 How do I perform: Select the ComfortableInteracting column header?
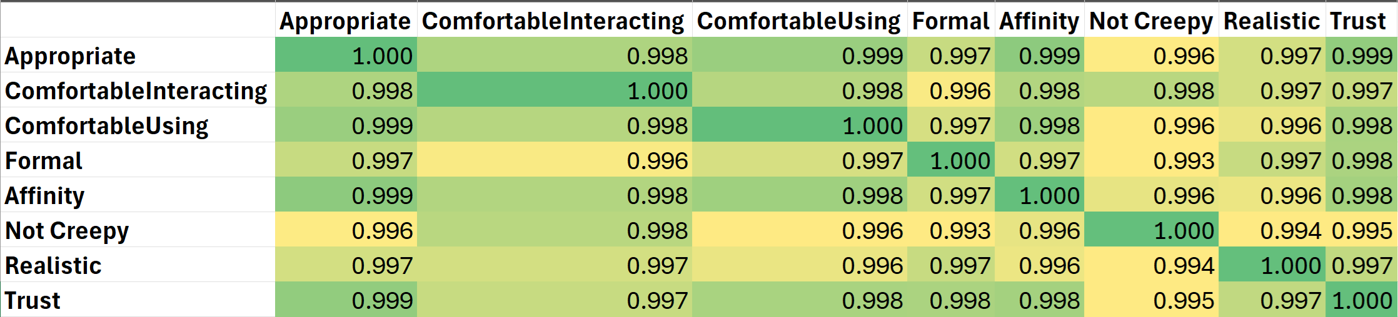coord(555,20)
